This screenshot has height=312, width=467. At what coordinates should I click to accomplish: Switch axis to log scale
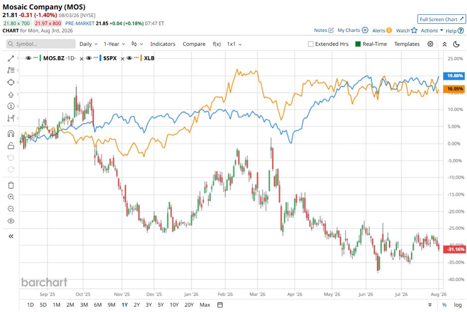coord(458,305)
